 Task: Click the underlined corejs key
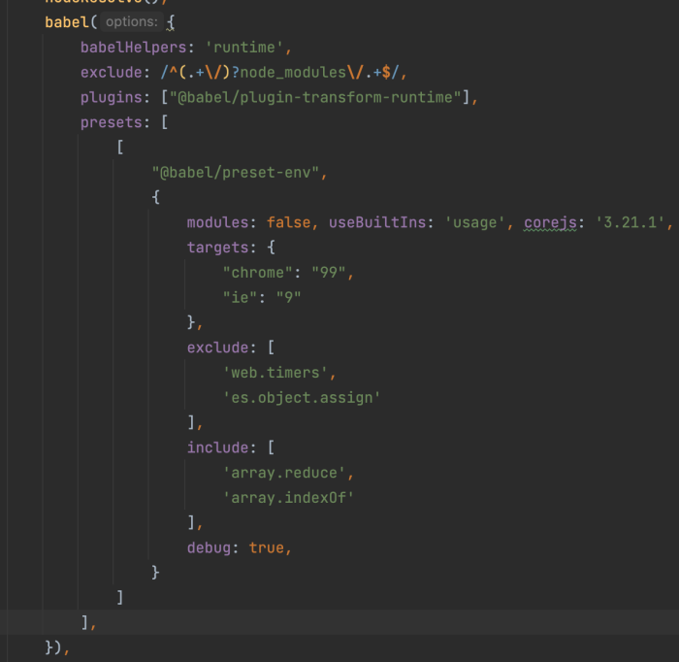pyautogui.click(x=550, y=222)
